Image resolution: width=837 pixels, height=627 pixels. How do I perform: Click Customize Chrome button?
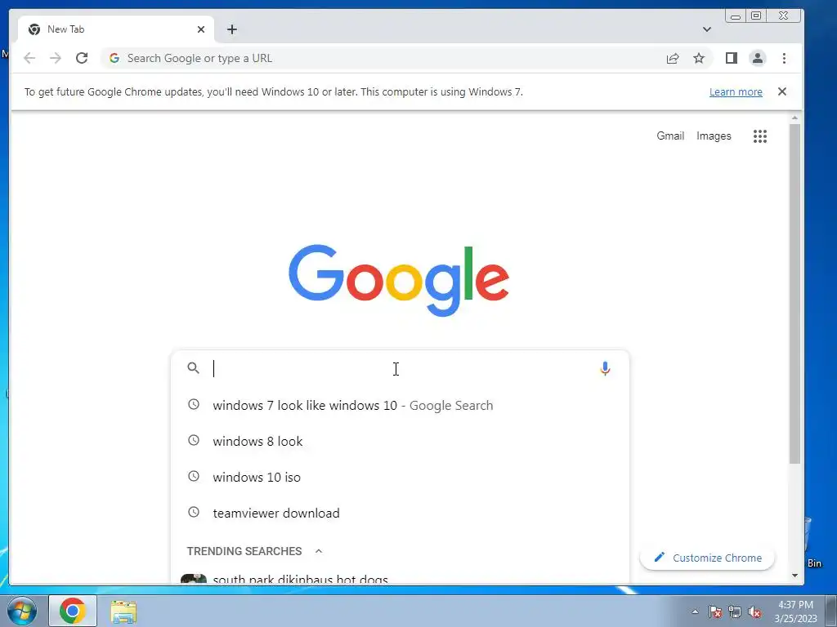tap(707, 558)
